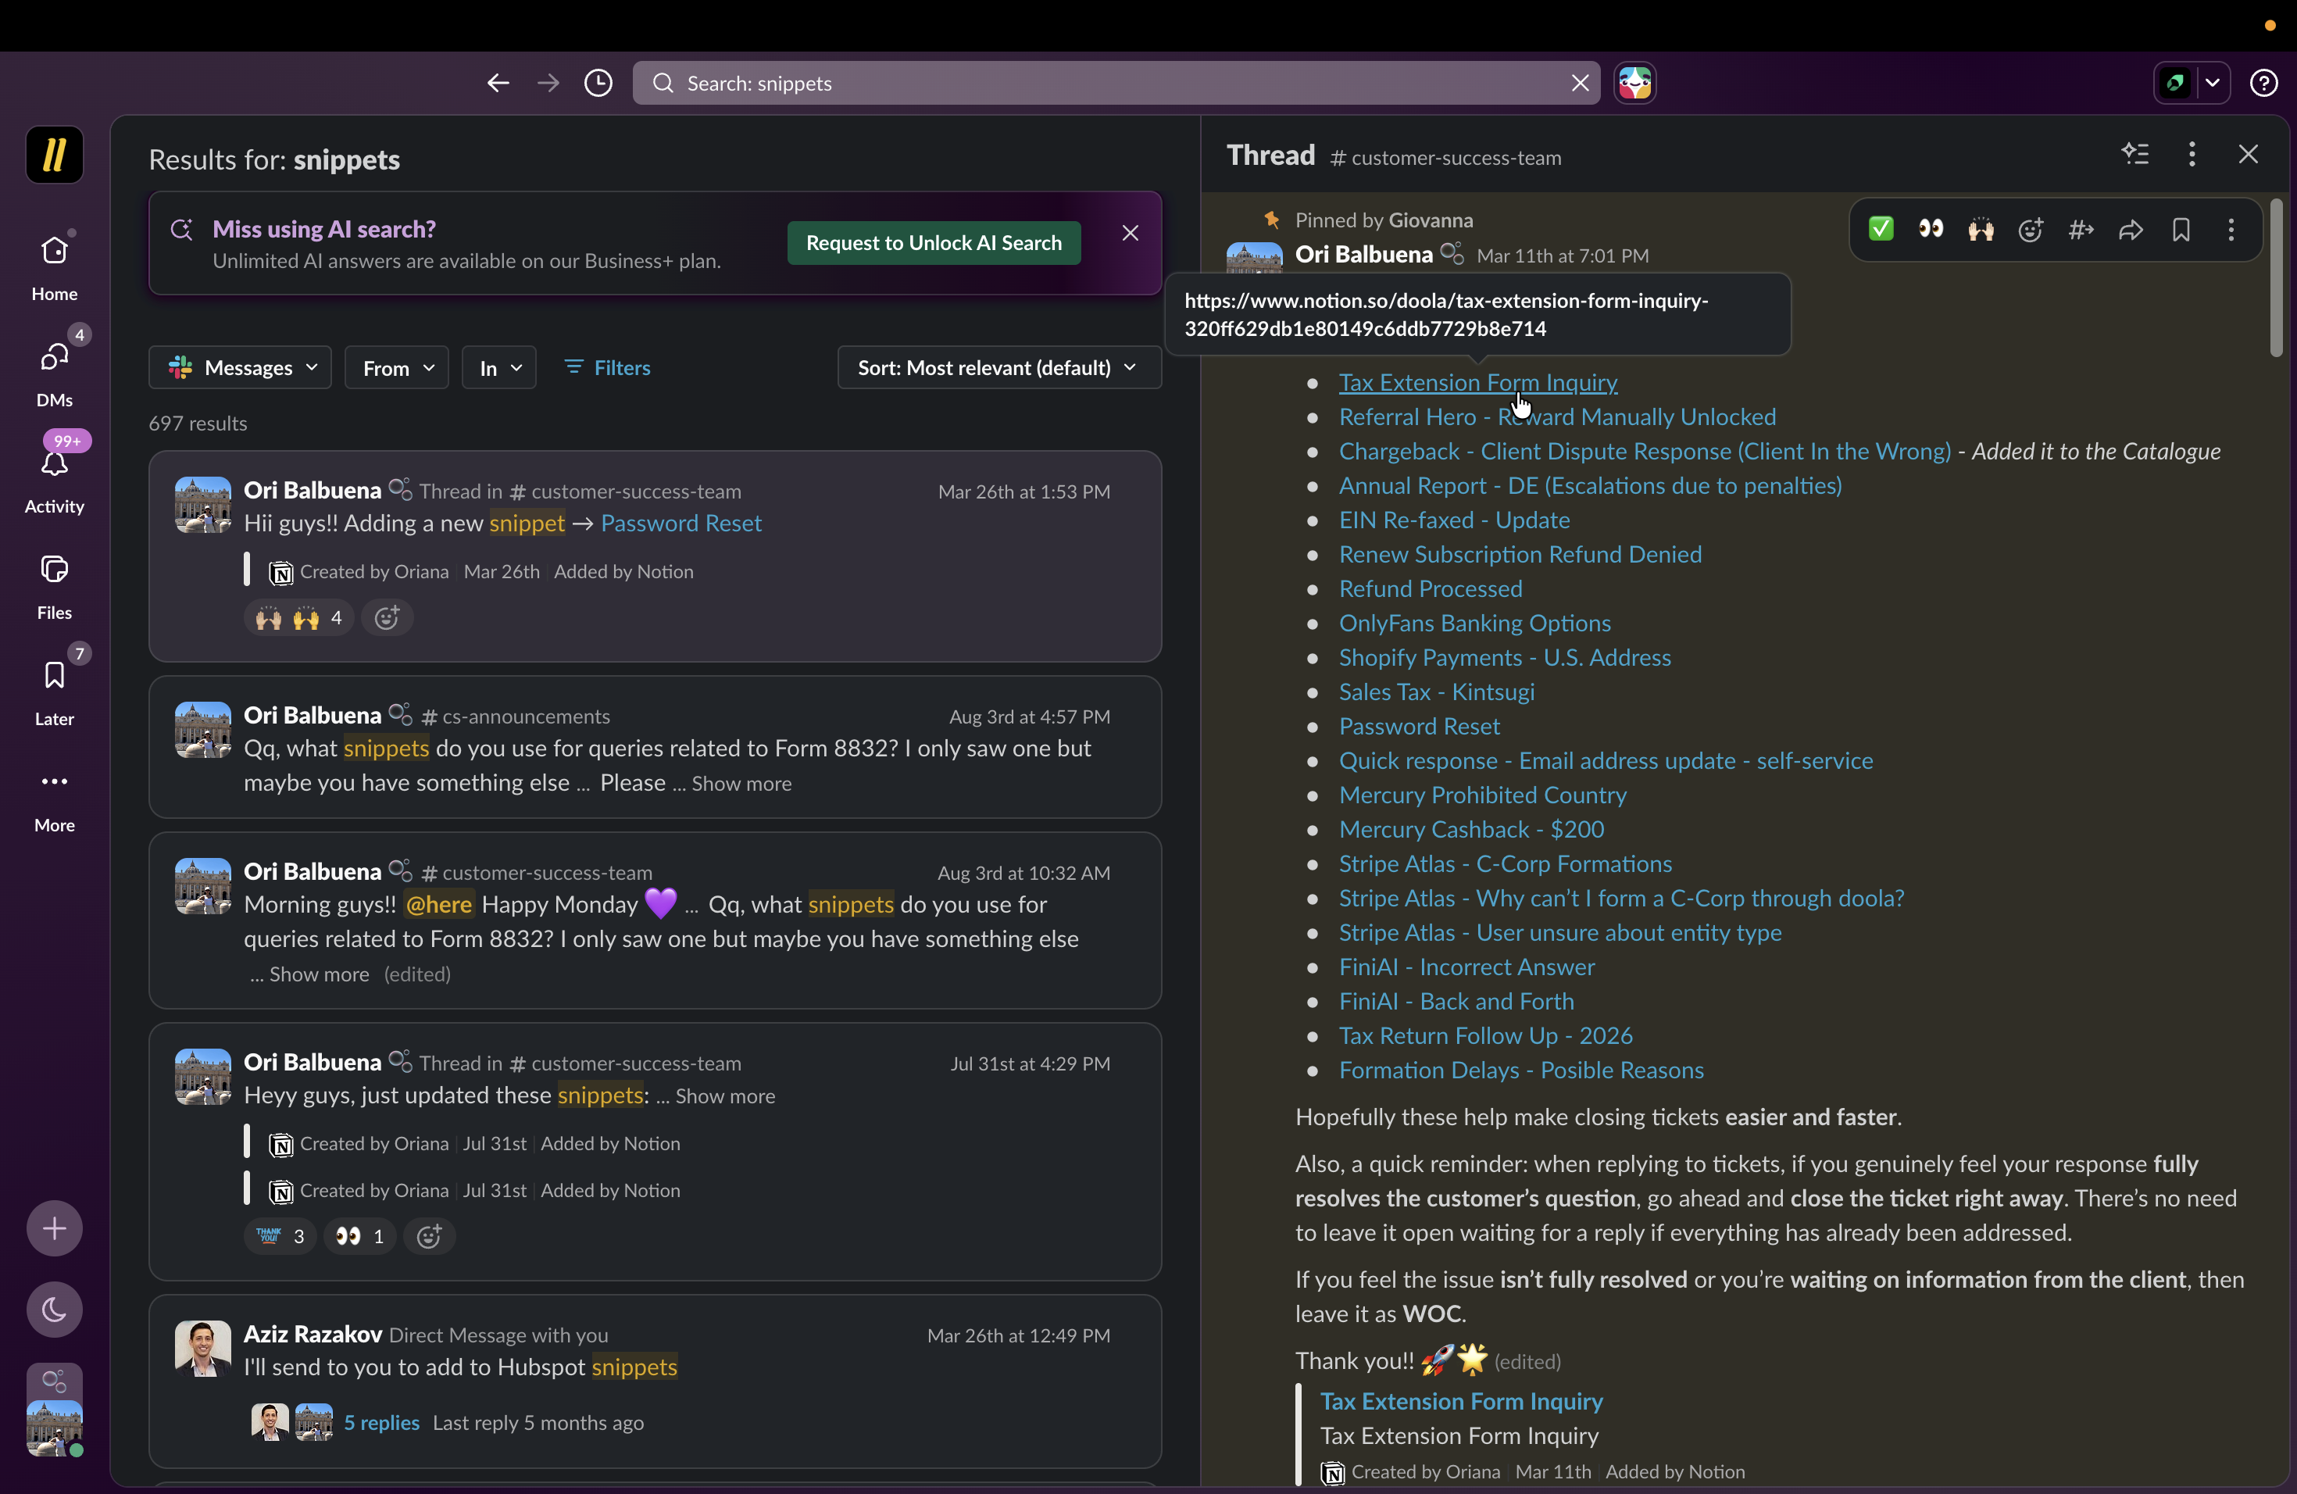This screenshot has height=1494, width=2297.
Task: Open Activity in the sidebar
Action: point(54,480)
